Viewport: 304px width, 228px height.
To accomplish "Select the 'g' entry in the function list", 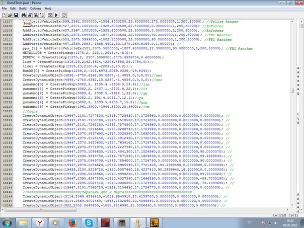I will 298,94.
